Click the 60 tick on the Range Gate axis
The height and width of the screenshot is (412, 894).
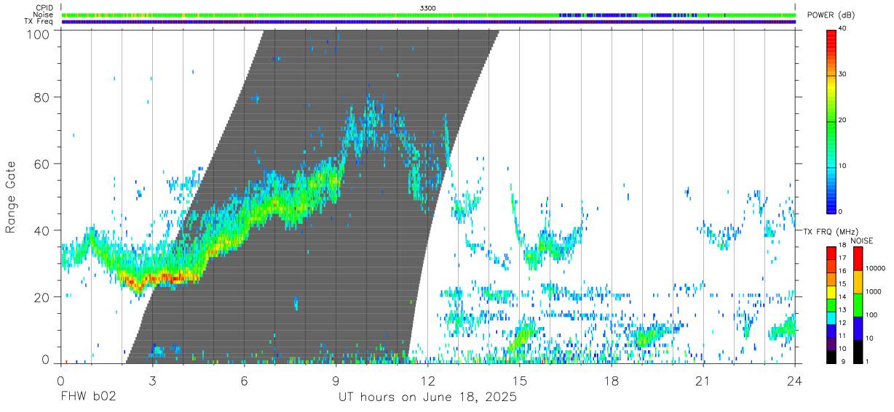[x=41, y=164]
